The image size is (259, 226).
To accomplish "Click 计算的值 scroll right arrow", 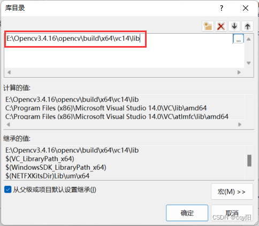I will point(240,124).
